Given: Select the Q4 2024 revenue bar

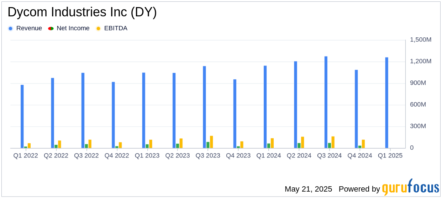Looking at the screenshot, I should click(356, 109).
